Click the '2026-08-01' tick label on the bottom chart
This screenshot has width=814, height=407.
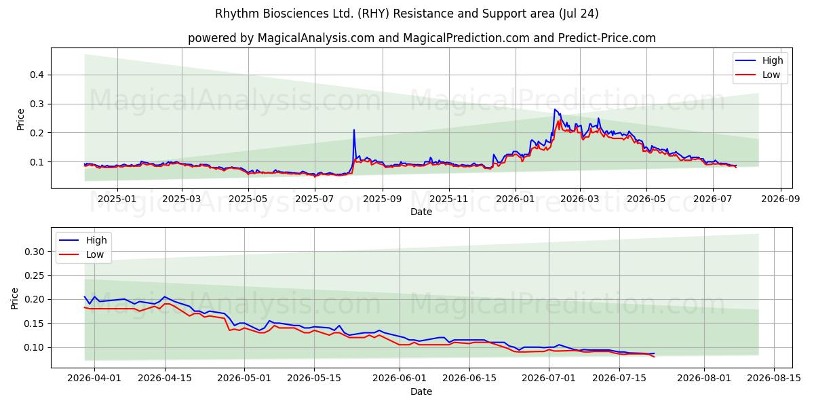click(x=705, y=379)
